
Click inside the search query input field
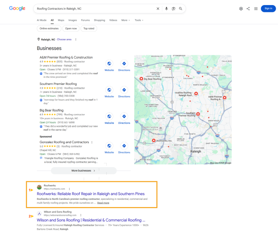pos(95,9)
